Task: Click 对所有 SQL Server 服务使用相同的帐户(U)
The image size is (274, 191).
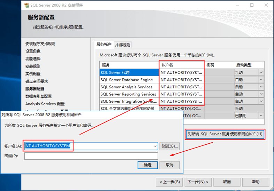Action: [225, 134]
